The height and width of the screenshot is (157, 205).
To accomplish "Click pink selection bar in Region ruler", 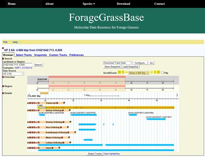I will point(87,86).
